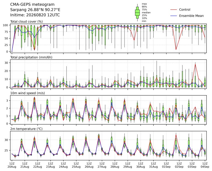Screen dimensions: 212x171
Task: Click the 12Z 30Aug time axis label
Action: pos(141,165)
